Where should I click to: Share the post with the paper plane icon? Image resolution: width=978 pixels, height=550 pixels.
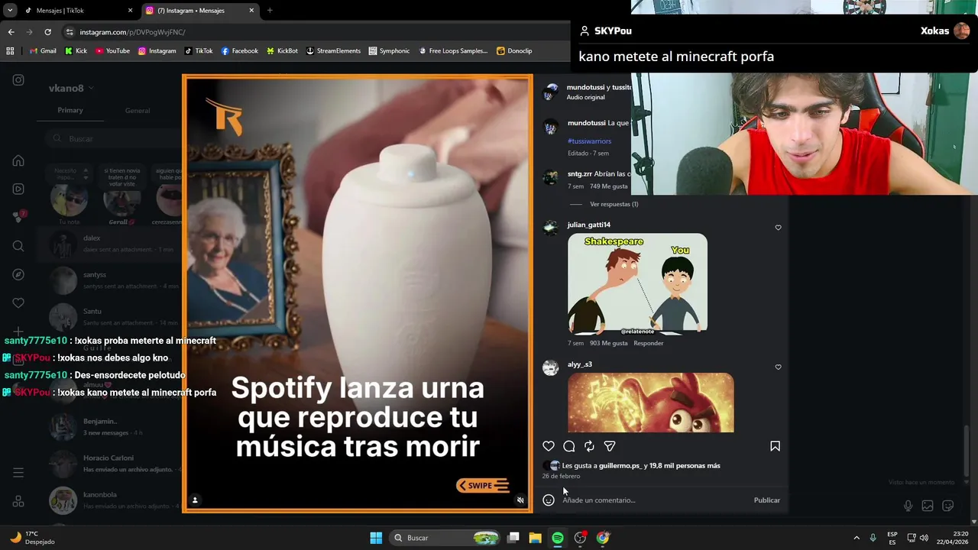[x=610, y=446]
